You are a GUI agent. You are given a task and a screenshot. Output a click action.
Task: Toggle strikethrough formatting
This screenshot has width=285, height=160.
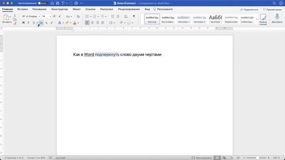pos(41,23)
